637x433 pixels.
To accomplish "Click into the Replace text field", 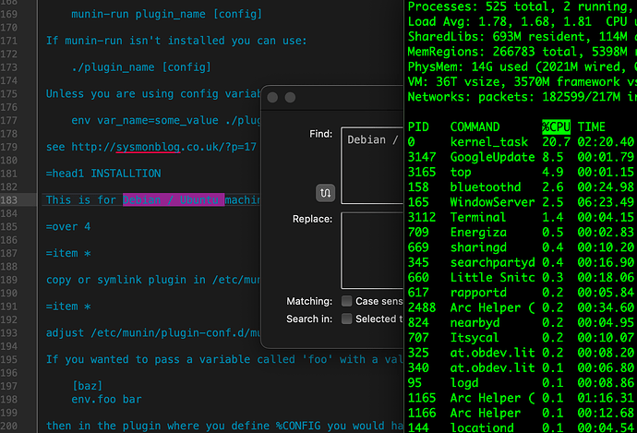I will [x=372, y=250].
